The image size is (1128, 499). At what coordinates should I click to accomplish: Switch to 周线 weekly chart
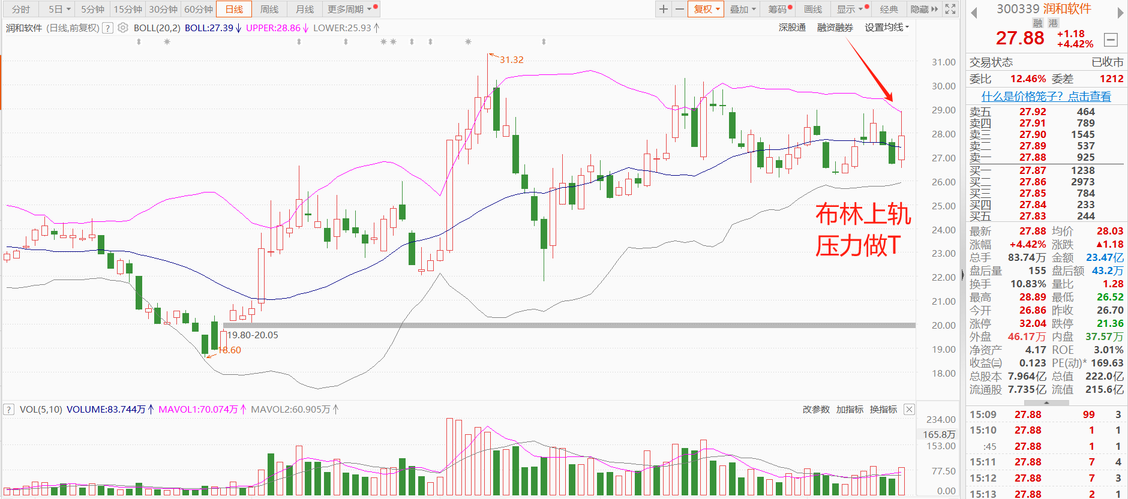[269, 9]
